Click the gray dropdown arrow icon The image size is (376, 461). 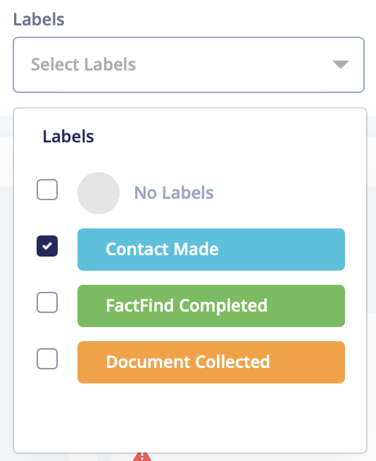(x=341, y=64)
